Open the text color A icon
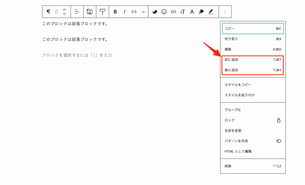The height and width of the screenshot is (185, 305). pos(192,12)
